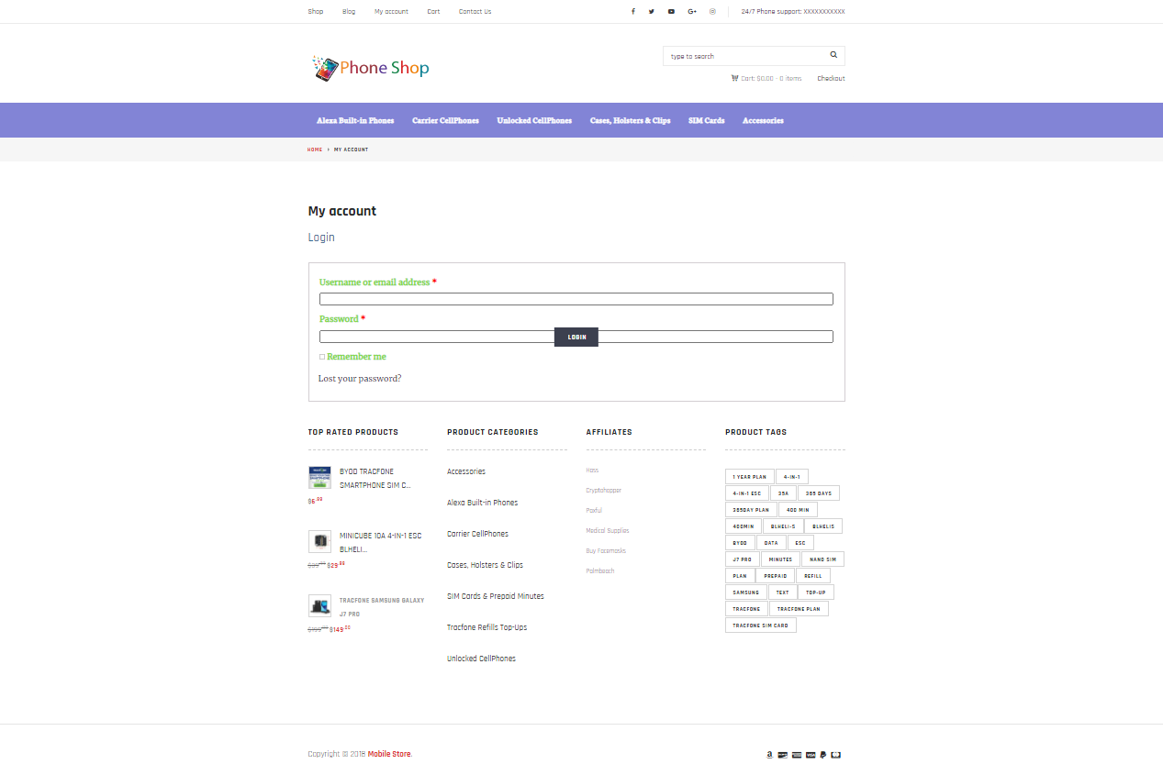This screenshot has width=1163, height=764.
Task: Select the DATA tag
Action: [x=771, y=543]
